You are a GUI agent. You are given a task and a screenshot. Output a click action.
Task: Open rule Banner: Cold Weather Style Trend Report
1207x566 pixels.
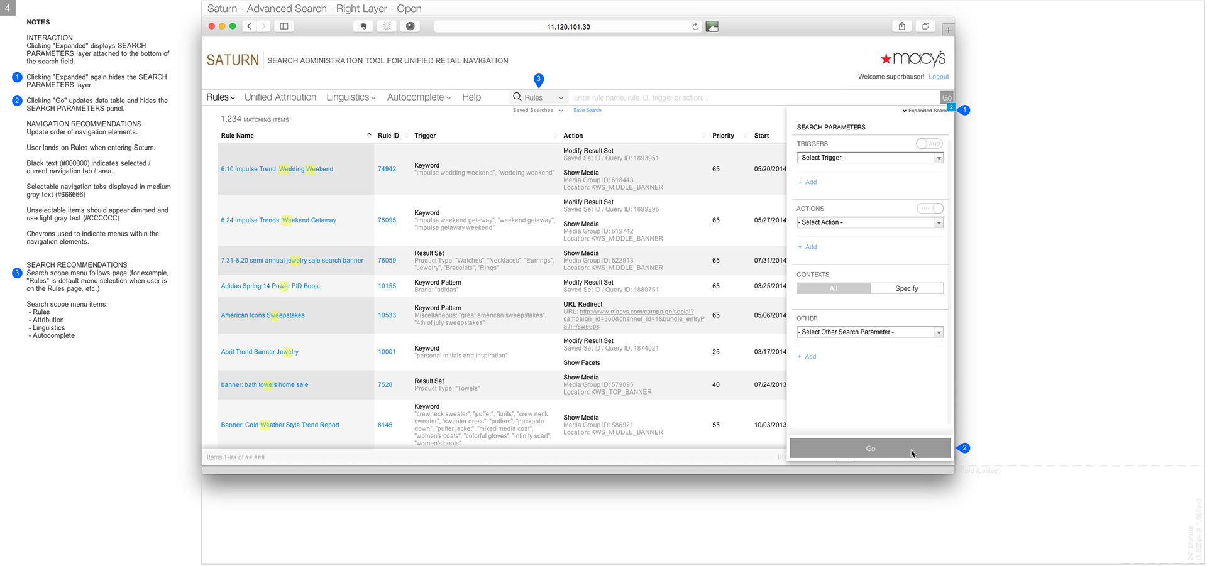[x=280, y=425]
